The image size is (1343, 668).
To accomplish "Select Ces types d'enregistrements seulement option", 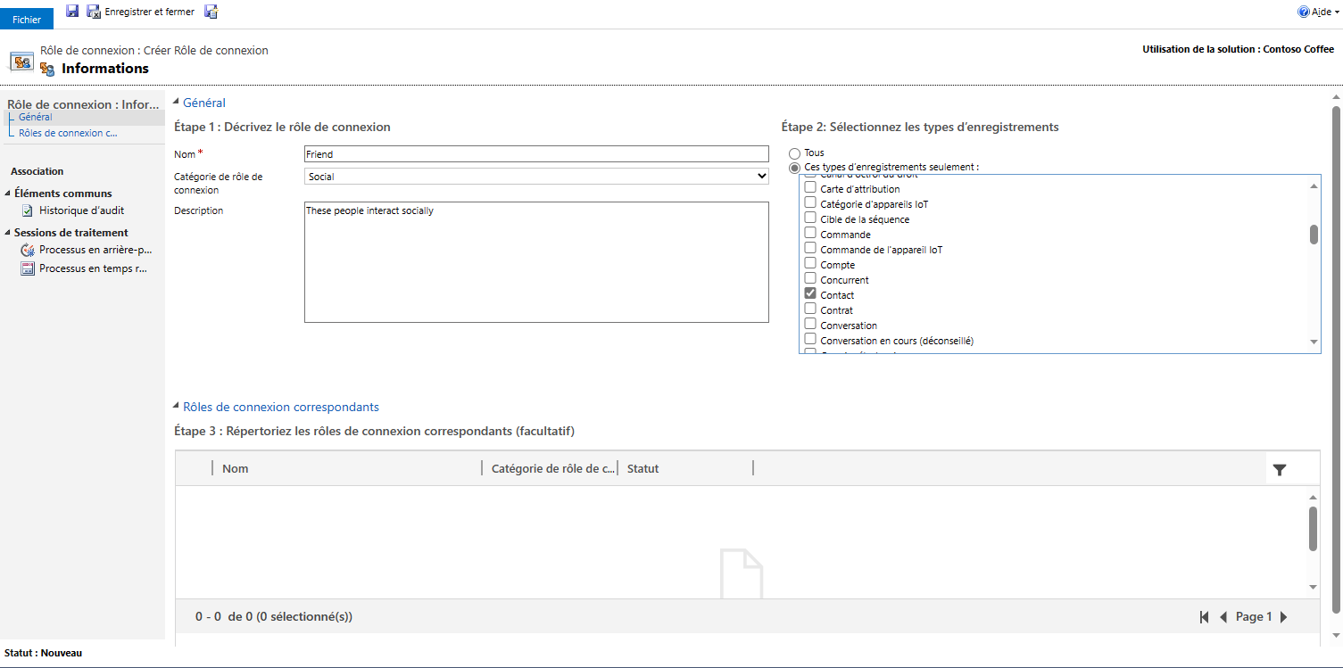I will (794, 168).
